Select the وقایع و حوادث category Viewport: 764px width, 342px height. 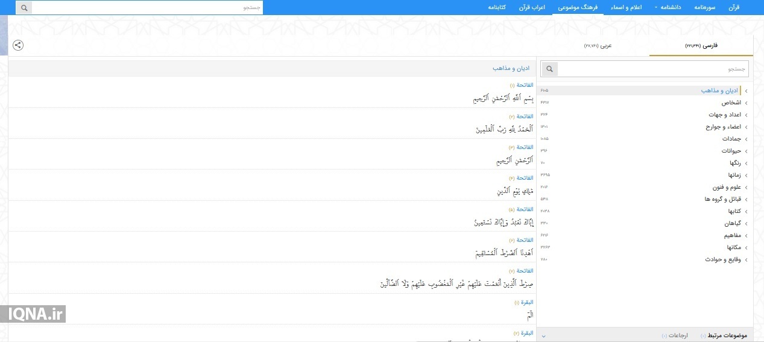pos(722,260)
